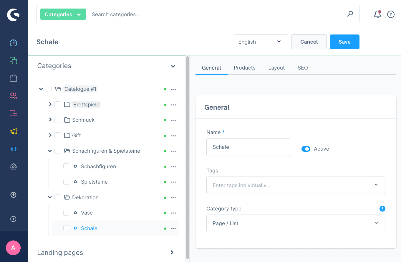The width and height of the screenshot is (401, 262).
Task: Select the Schmuck category
Action: (x=83, y=120)
